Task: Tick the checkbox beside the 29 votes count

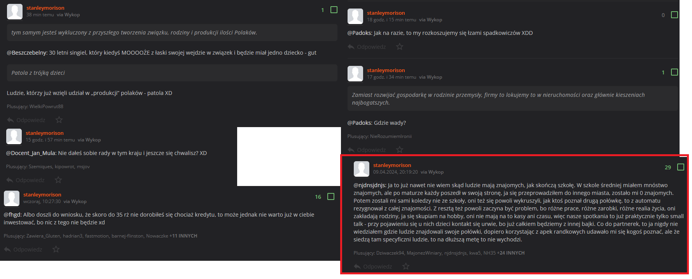Action: pyautogui.click(x=681, y=167)
